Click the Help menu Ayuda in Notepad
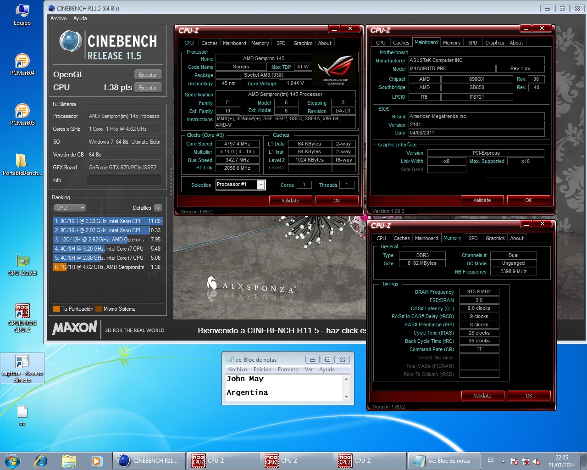Image resolution: width=587 pixels, height=470 pixels. click(x=327, y=369)
